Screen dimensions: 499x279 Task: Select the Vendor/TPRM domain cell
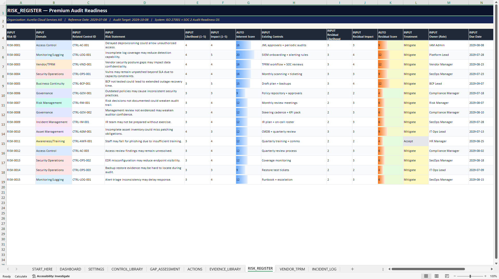coord(54,64)
